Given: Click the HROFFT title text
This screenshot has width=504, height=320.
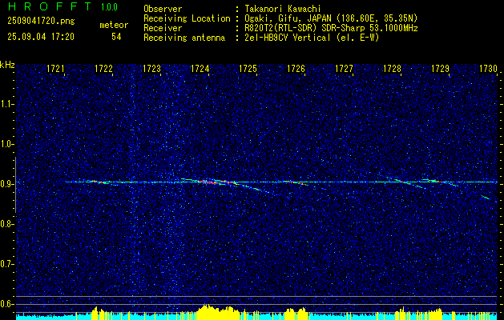Looking at the screenshot, I should [50, 6].
